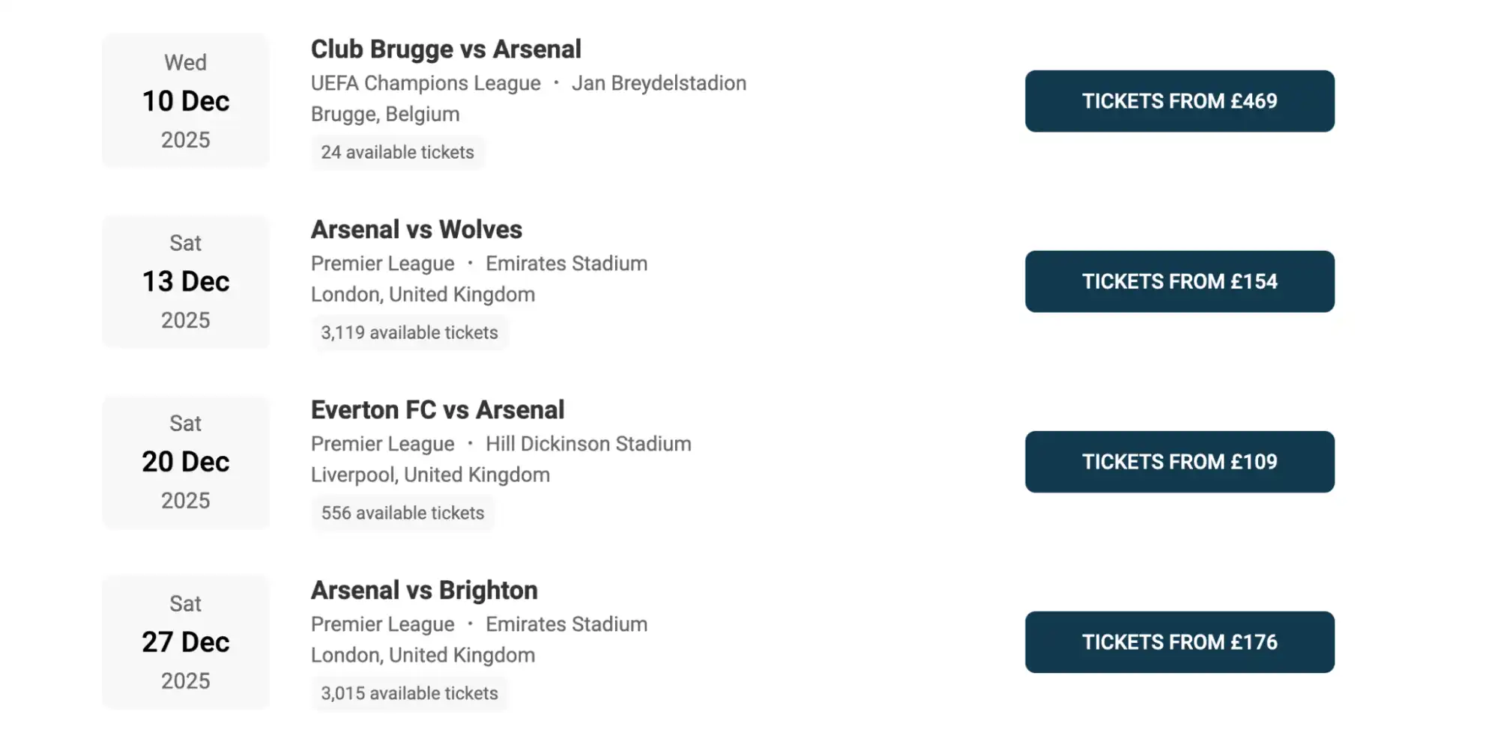The width and height of the screenshot is (1498, 753).
Task: Click the "556 available tickets" badge
Action: pyautogui.click(x=402, y=513)
